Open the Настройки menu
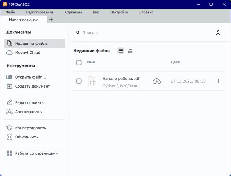This screenshot has height=176, width=231. [119, 12]
